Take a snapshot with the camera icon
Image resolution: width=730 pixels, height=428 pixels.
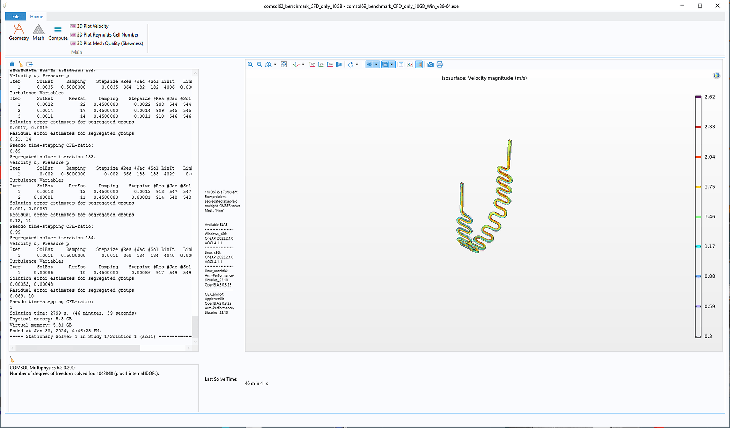click(430, 64)
